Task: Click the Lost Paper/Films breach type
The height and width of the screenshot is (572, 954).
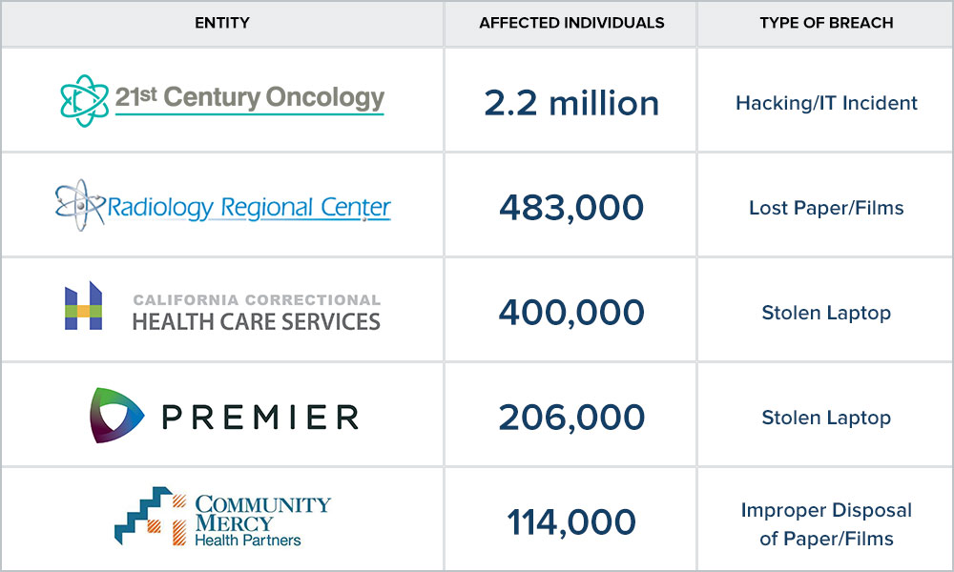Action: click(x=826, y=208)
